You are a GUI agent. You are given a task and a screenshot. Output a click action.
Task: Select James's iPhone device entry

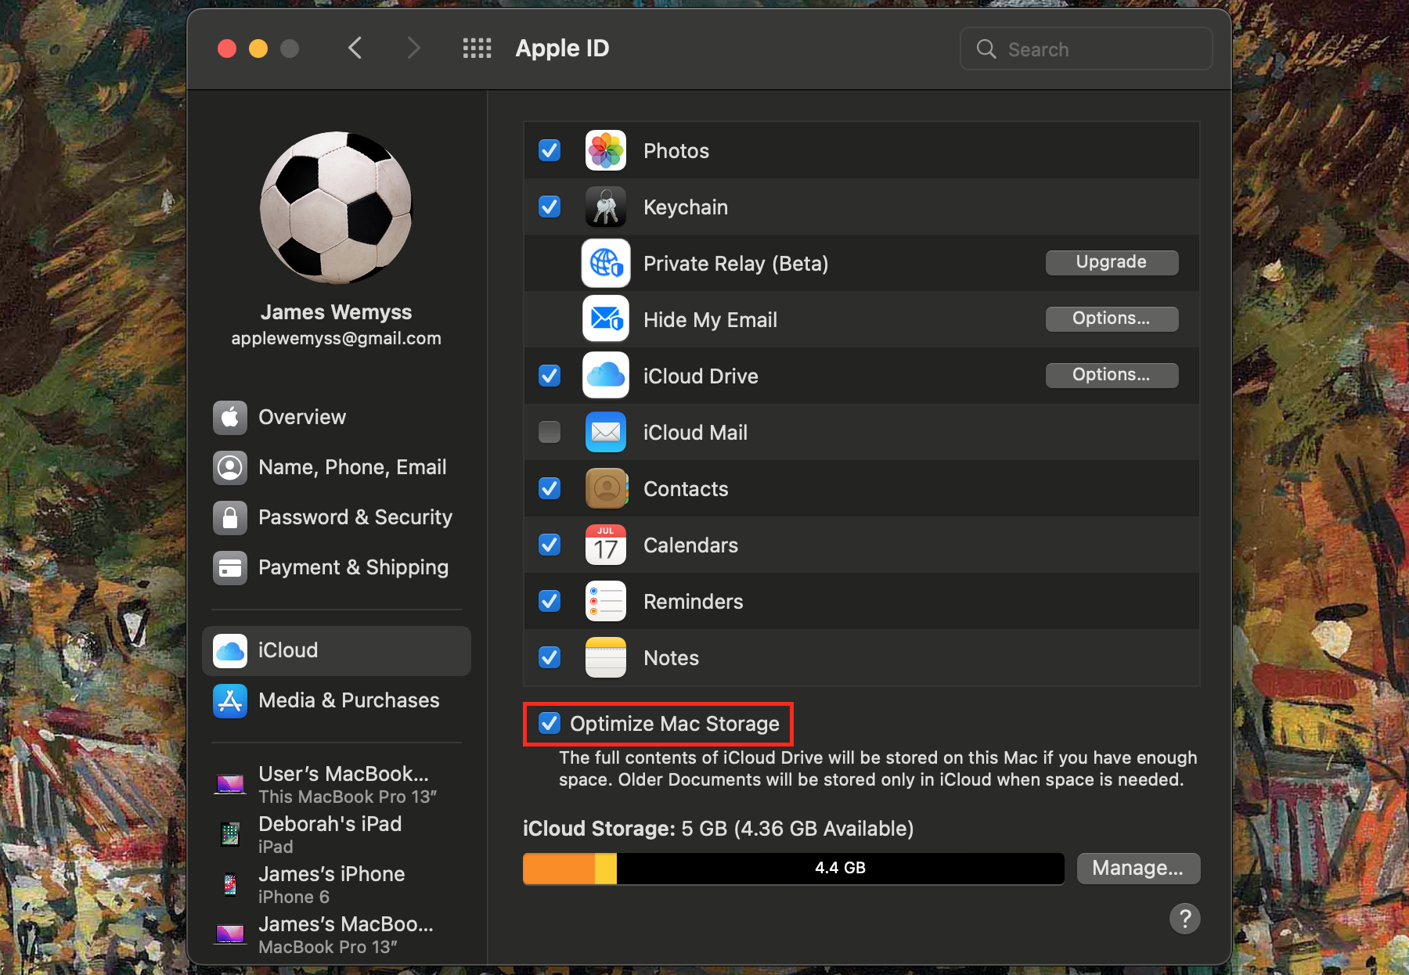click(337, 884)
